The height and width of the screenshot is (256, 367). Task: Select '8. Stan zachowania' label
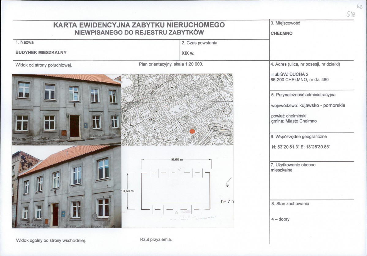click(290, 204)
